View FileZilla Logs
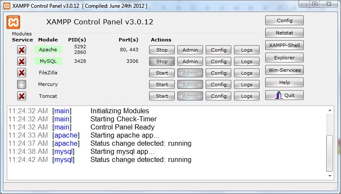 click(247, 73)
